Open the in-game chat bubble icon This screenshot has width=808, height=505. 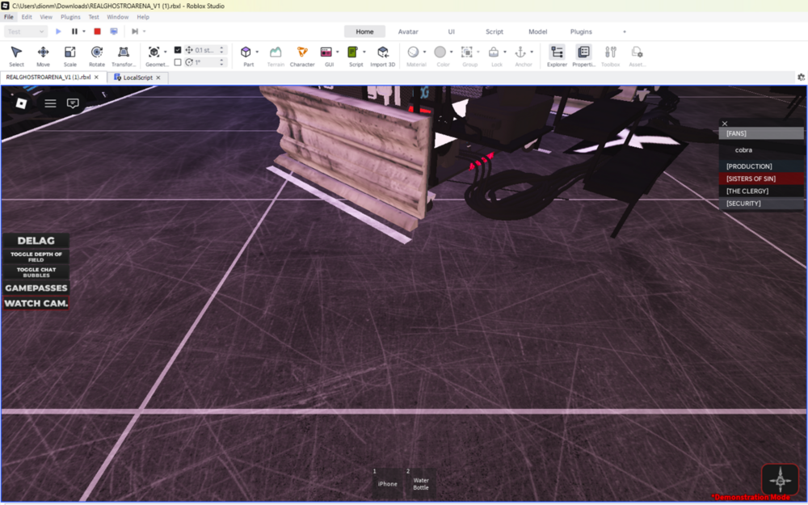(x=73, y=103)
